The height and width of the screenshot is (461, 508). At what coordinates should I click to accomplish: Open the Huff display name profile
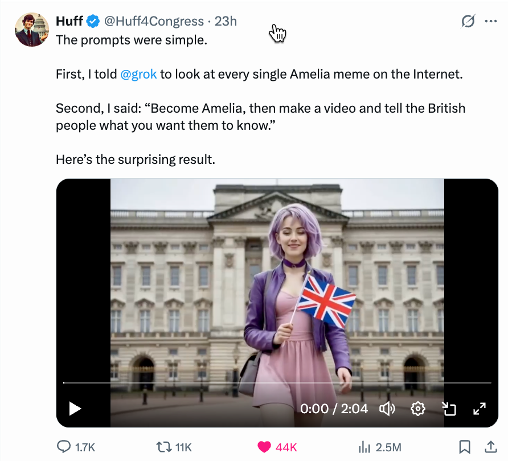[69, 22]
